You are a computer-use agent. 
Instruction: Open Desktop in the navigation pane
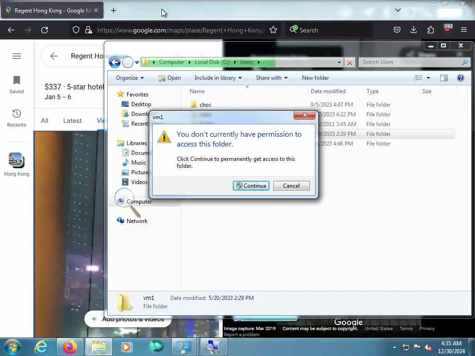(141, 104)
